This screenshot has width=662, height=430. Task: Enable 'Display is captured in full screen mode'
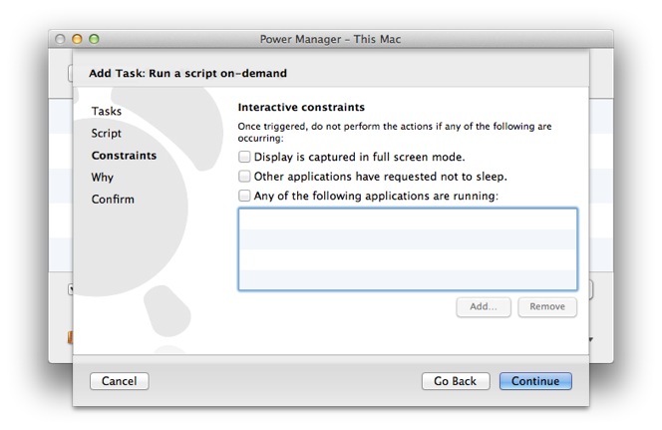(244, 157)
